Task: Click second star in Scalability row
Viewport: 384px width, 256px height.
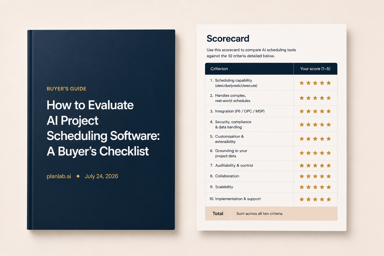Action: [x=308, y=187]
